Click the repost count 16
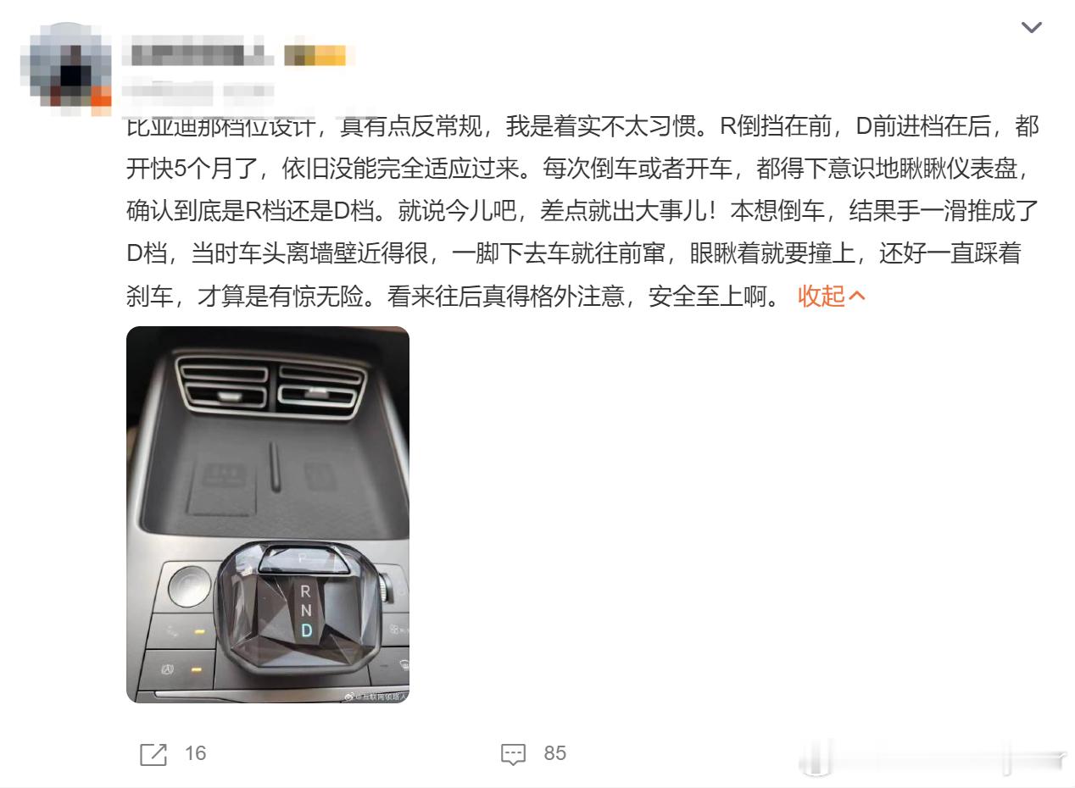 point(196,753)
